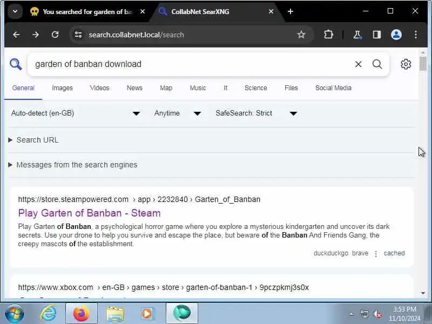The image size is (432, 324).
Task: Switch to the It category
Action: (x=225, y=88)
